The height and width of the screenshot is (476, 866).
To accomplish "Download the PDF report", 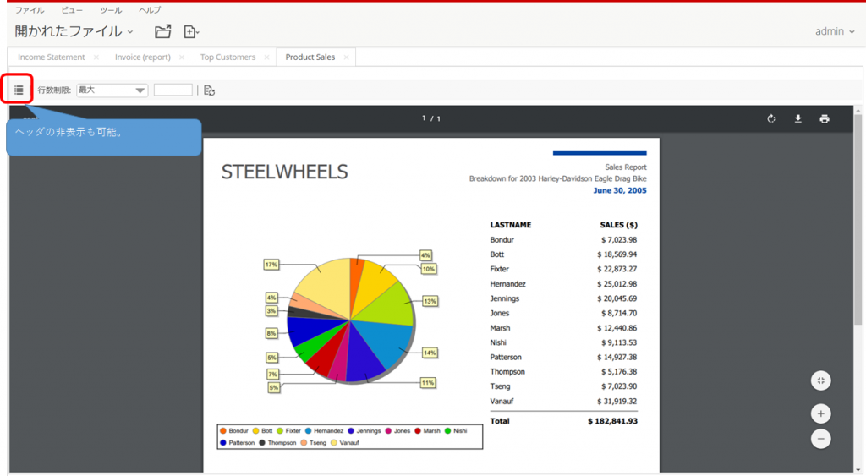I will (x=798, y=118).
